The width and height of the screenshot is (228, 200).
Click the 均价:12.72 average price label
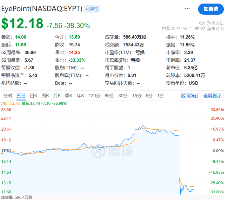coord(10,103)
